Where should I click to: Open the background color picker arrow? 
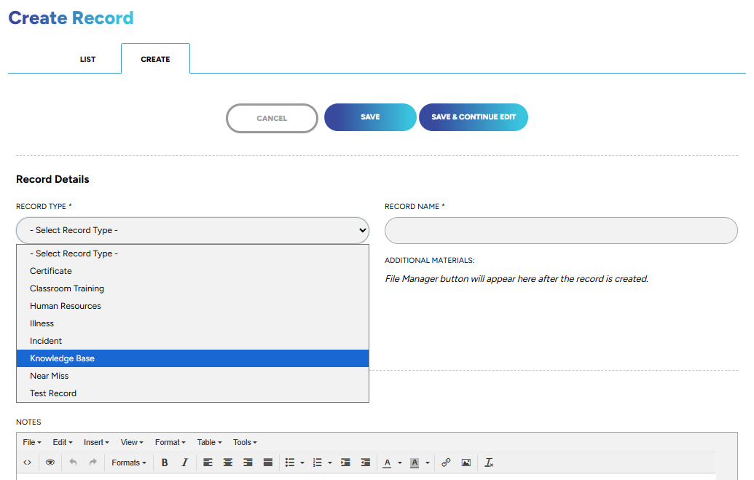point(428,463)
